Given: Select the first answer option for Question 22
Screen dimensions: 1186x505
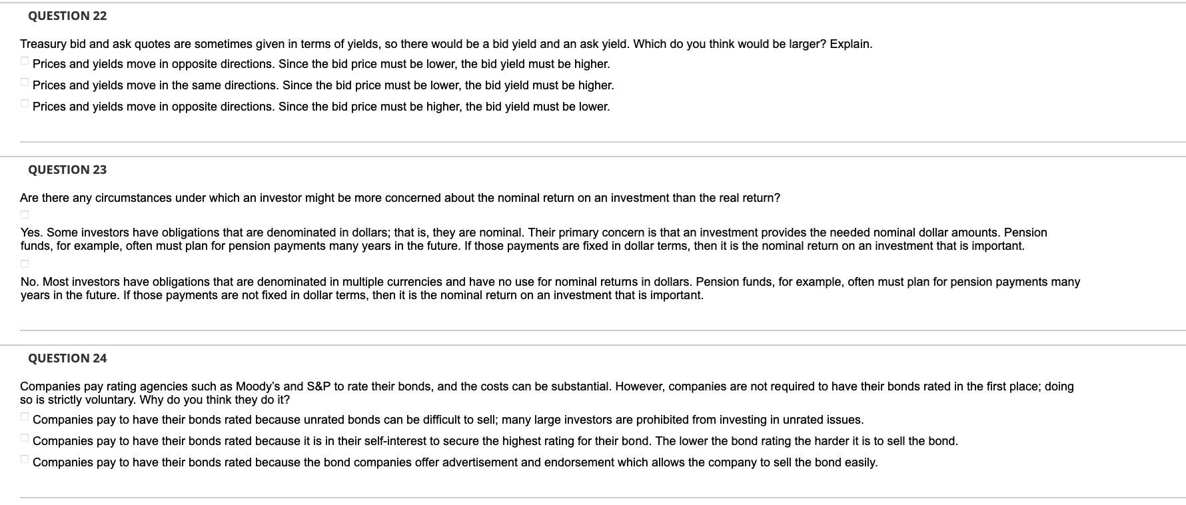Looking at the screenshot, I should [25, 60].
